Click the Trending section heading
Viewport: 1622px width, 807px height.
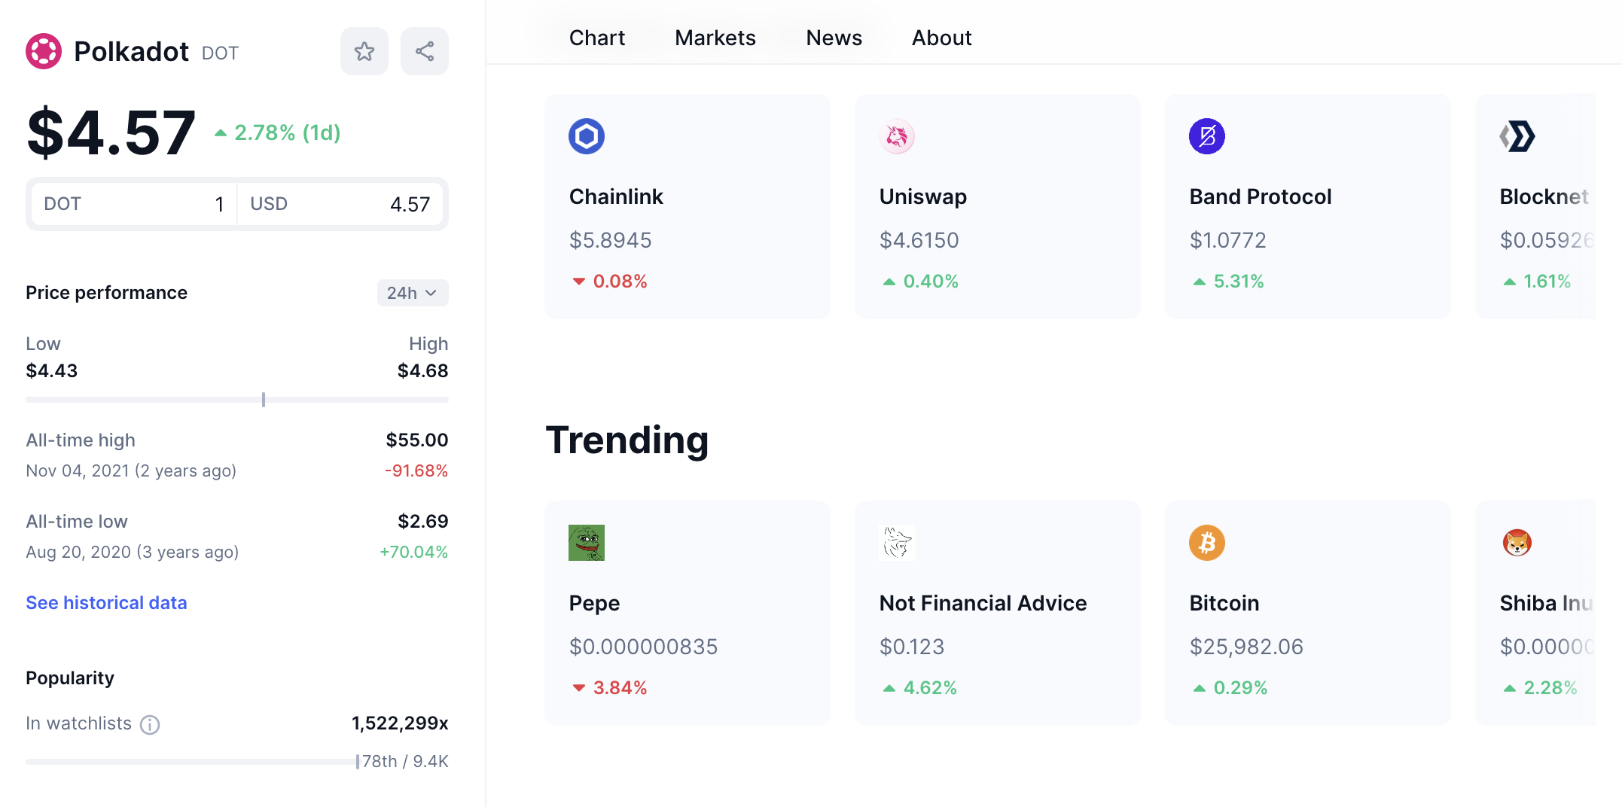pyautogui.click(x=627, y=440)
